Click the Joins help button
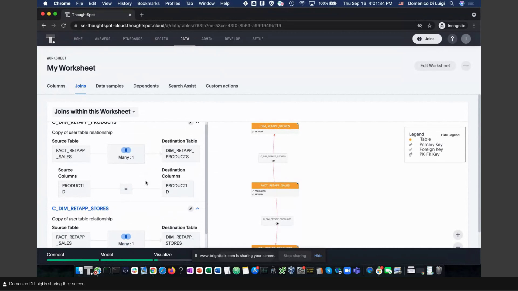The width and height of the screenshot is (518, 291). tap(427, 39)
